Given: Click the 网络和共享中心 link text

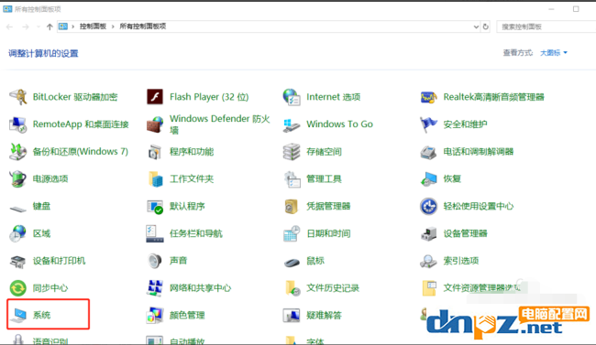Looking at the screenshot, I should (200, 288).
